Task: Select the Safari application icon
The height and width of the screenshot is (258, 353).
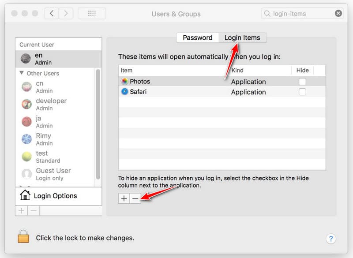Action: coord(124,92)
